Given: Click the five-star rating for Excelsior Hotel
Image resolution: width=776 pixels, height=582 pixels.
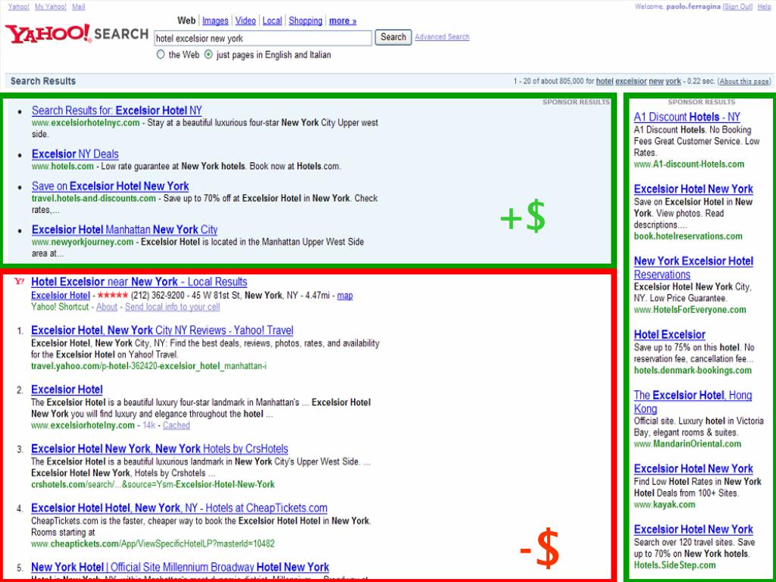Looking at the screenshot, I should [113, 295].
